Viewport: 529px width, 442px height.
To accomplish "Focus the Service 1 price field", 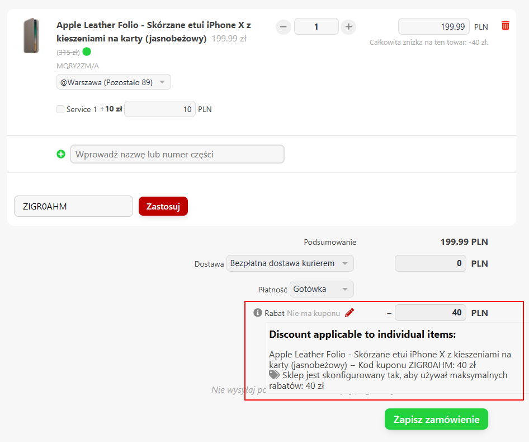I will (x=160, y=109).
